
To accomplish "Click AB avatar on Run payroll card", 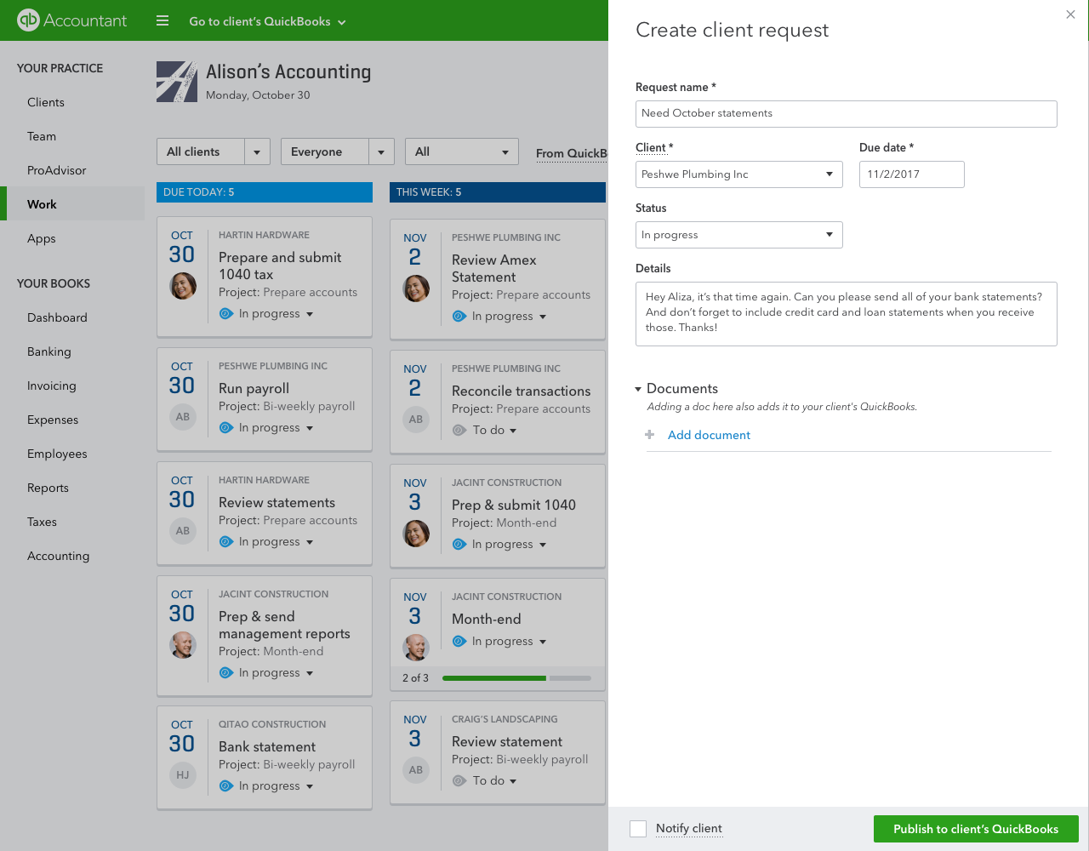I will pyautogui.click(x=183, y=417).
